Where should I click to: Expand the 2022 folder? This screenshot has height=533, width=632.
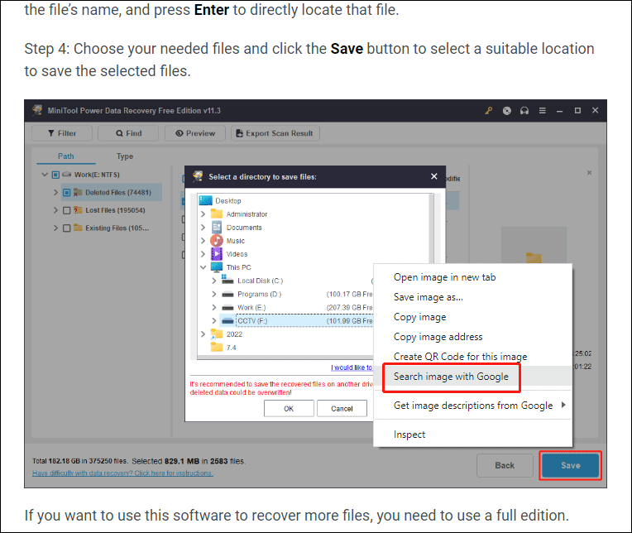click(x=203, y=334)
